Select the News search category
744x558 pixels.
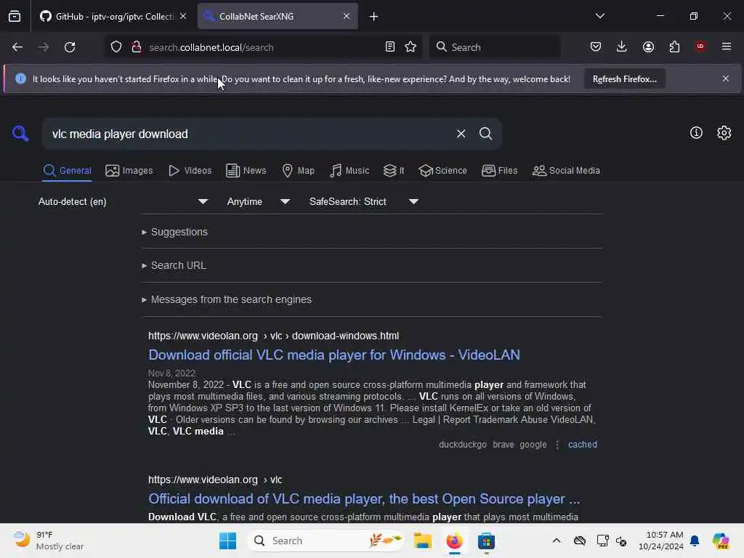(246, 171)
